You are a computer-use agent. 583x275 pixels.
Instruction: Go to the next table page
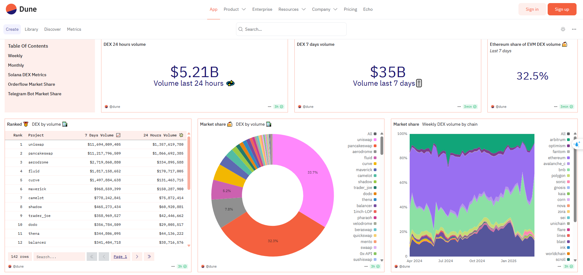[x=137, y=257]
